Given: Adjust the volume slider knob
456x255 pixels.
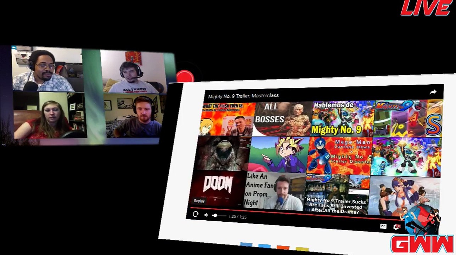Looking at the screenshot, I should pos(215,215).
